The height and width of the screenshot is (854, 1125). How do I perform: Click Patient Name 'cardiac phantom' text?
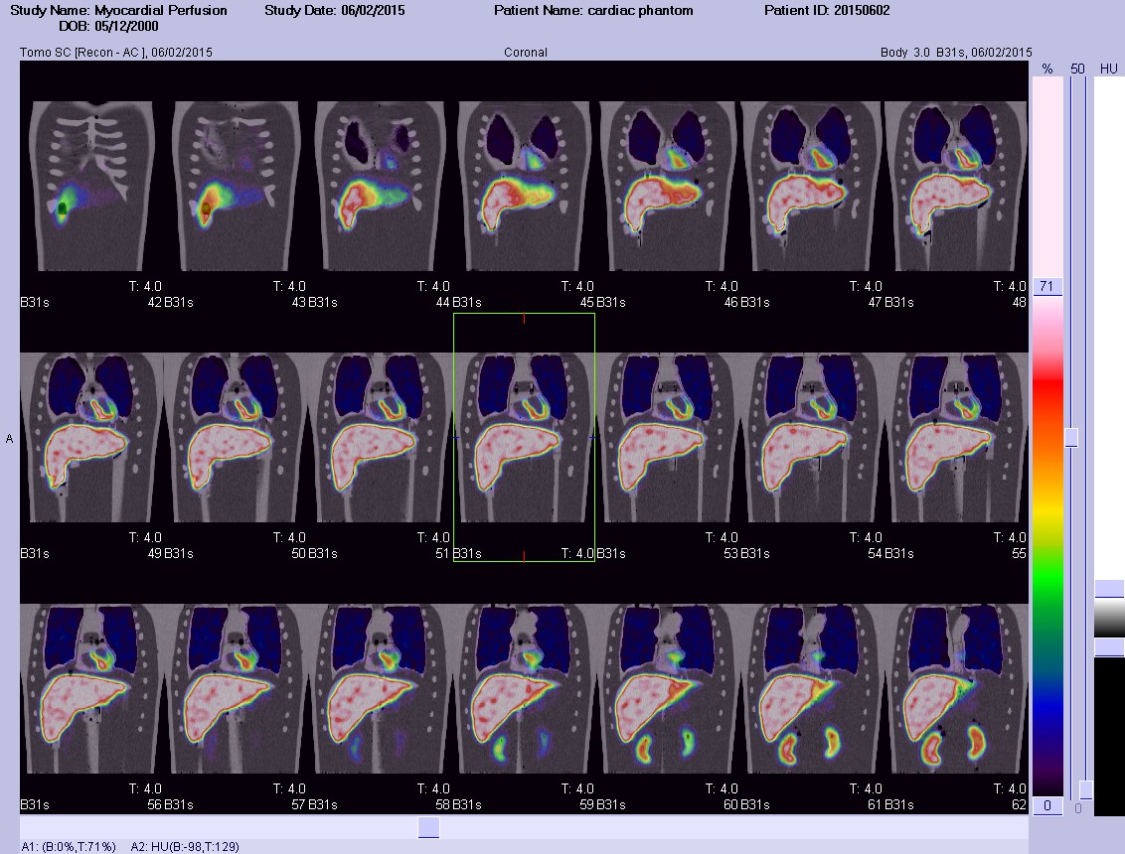pos(640,11)
